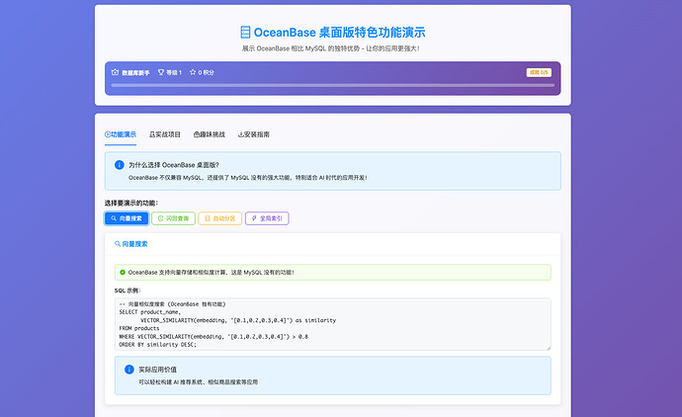Click the message OceanBase 支持向量存储和相似度计算

(211, 272)
